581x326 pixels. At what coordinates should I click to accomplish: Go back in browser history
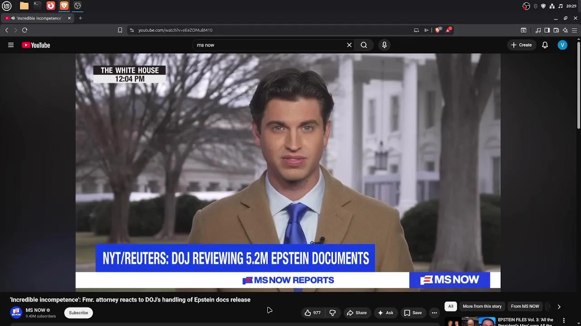[7, 30]
